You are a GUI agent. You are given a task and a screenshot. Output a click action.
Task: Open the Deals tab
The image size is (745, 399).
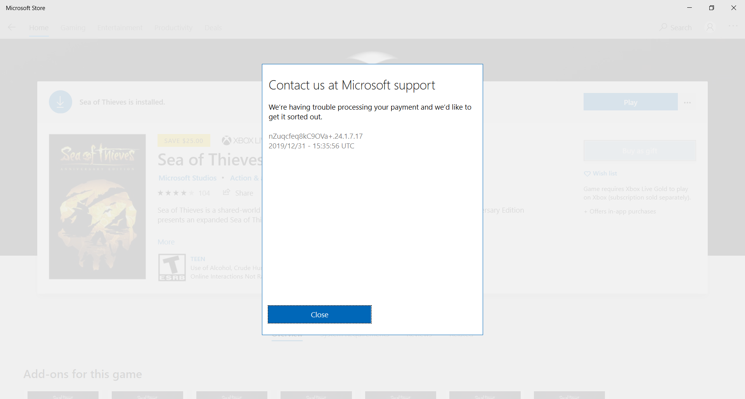(x=213, y=28)
